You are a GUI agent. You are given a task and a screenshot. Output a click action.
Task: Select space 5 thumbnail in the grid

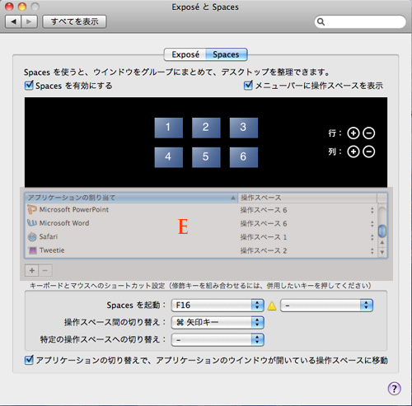click(x=206, y=157)
